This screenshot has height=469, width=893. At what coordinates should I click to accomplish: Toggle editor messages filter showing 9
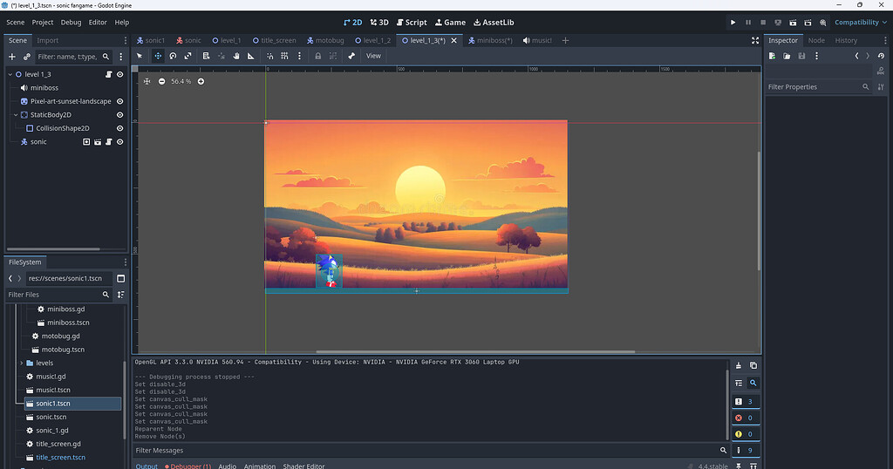[746, 450]
